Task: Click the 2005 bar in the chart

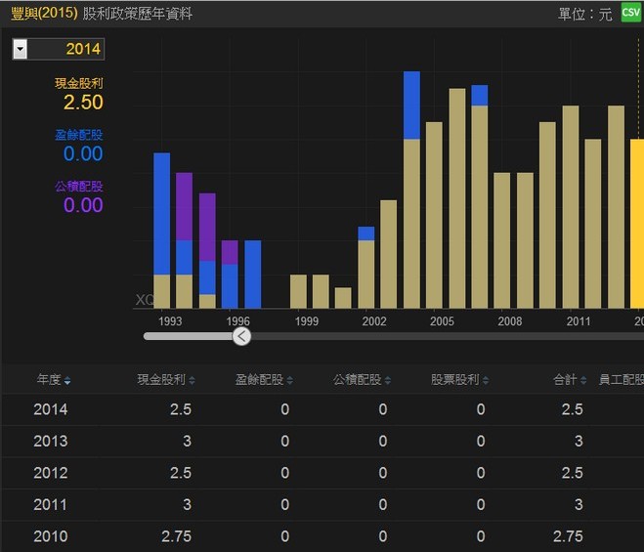Action: tap(434, 215)
